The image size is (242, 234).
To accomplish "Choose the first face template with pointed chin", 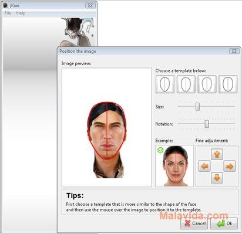I will 165,84.
